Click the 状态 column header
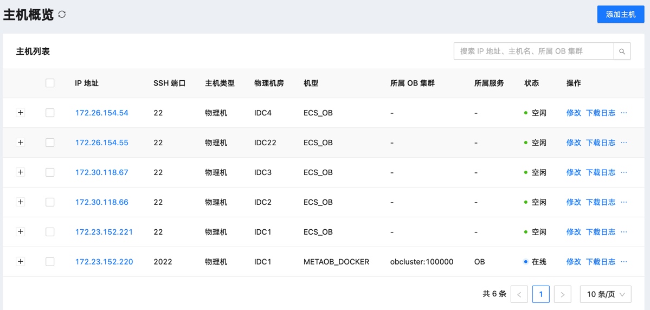The height and width of the screenshot is (310, 650). pyautogui.click(x=532, y=83)
